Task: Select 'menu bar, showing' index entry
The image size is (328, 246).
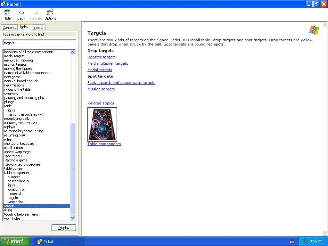Action: tap(18, 60)
